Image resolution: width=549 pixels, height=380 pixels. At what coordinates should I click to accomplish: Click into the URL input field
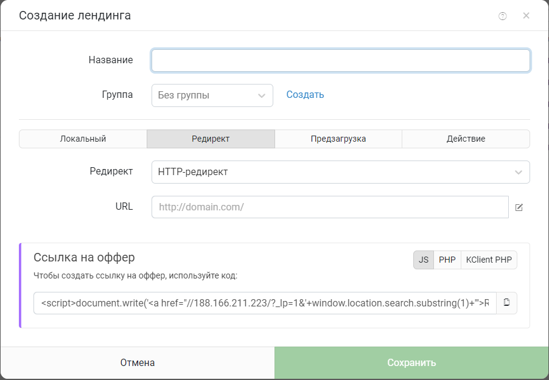pyautogui.click(x=330, y=207)
